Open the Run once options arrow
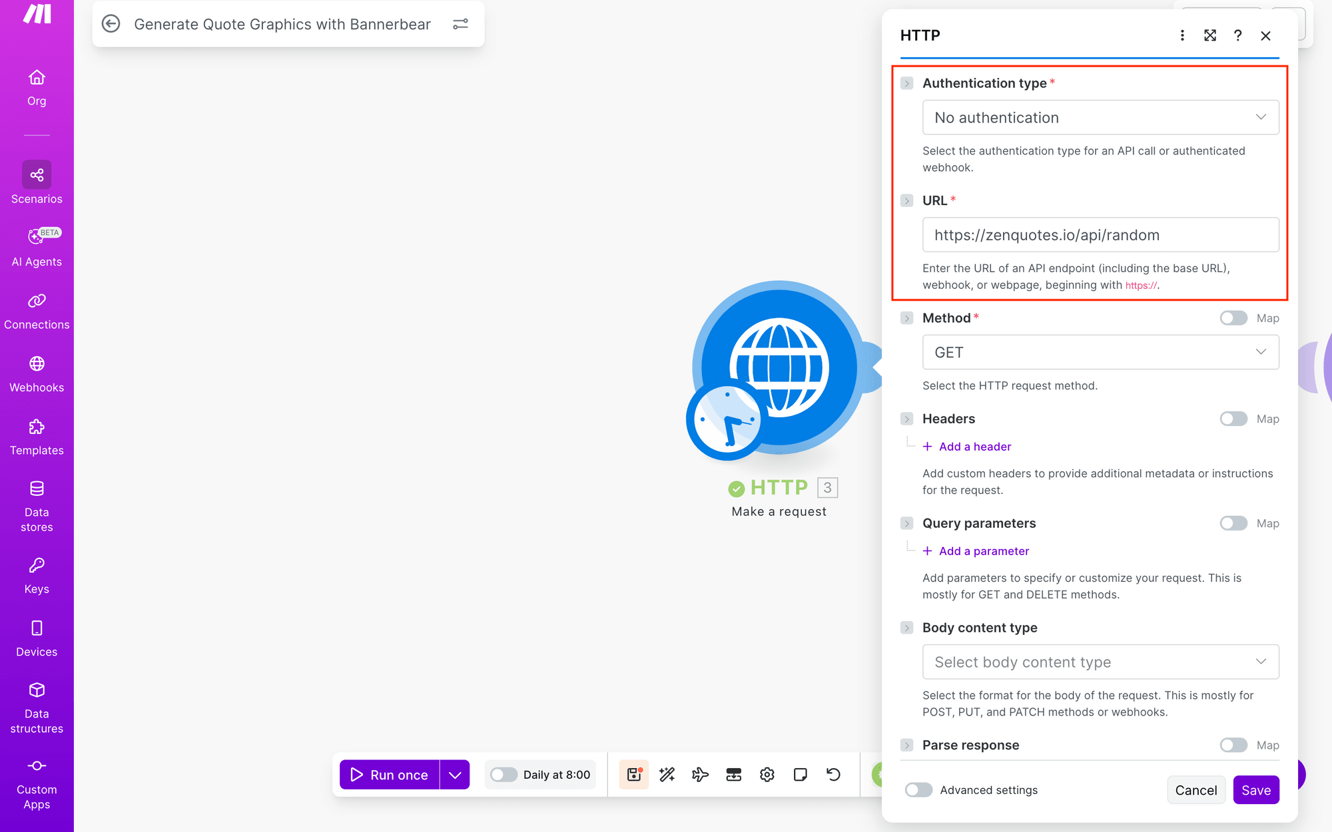The width and height of the screenshot is (1332, 832). point(455,775)
